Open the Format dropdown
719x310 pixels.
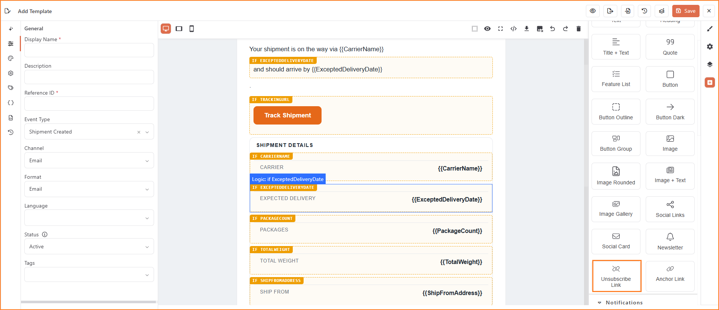point(89,189)
